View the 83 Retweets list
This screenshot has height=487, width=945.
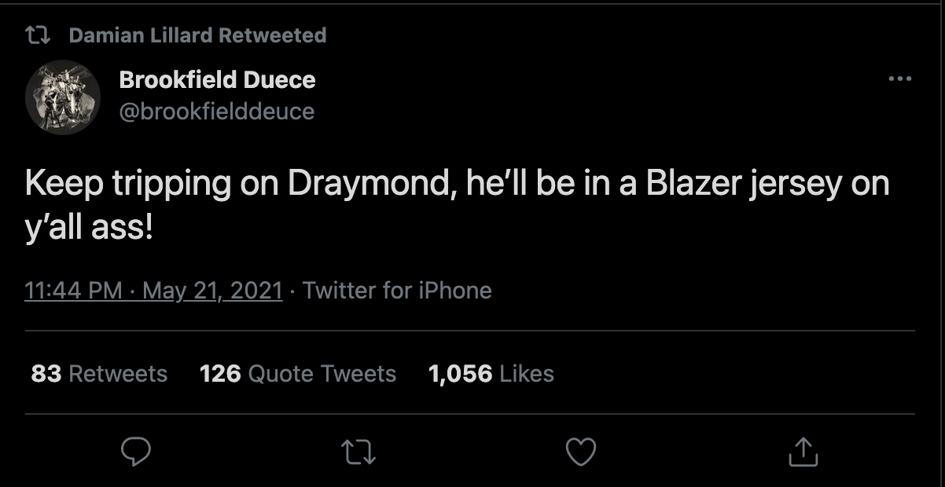[99, 373]
